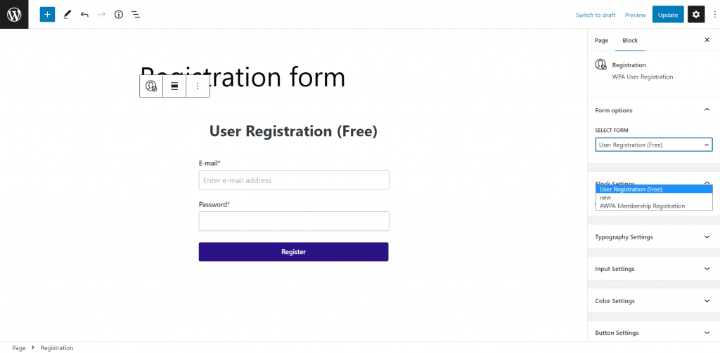Click the Update button
The width and height of the screenshot is (720, 353).
668,15
